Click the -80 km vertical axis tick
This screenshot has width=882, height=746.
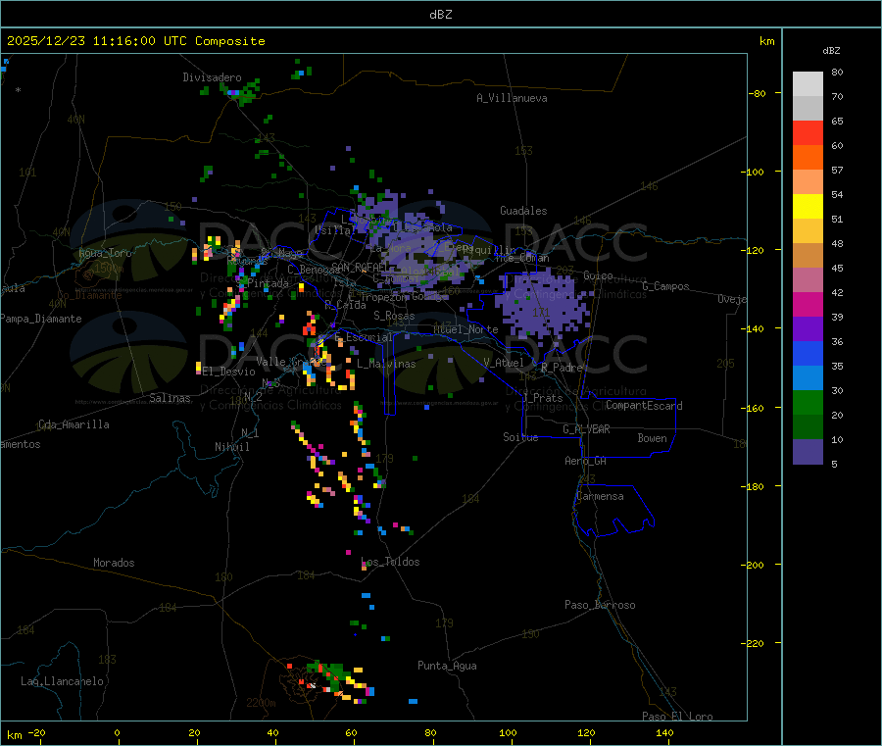pyautogui.click(x=758, y=93)
